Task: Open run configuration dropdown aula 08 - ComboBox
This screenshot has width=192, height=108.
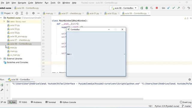Action: [x=124, y=8]
